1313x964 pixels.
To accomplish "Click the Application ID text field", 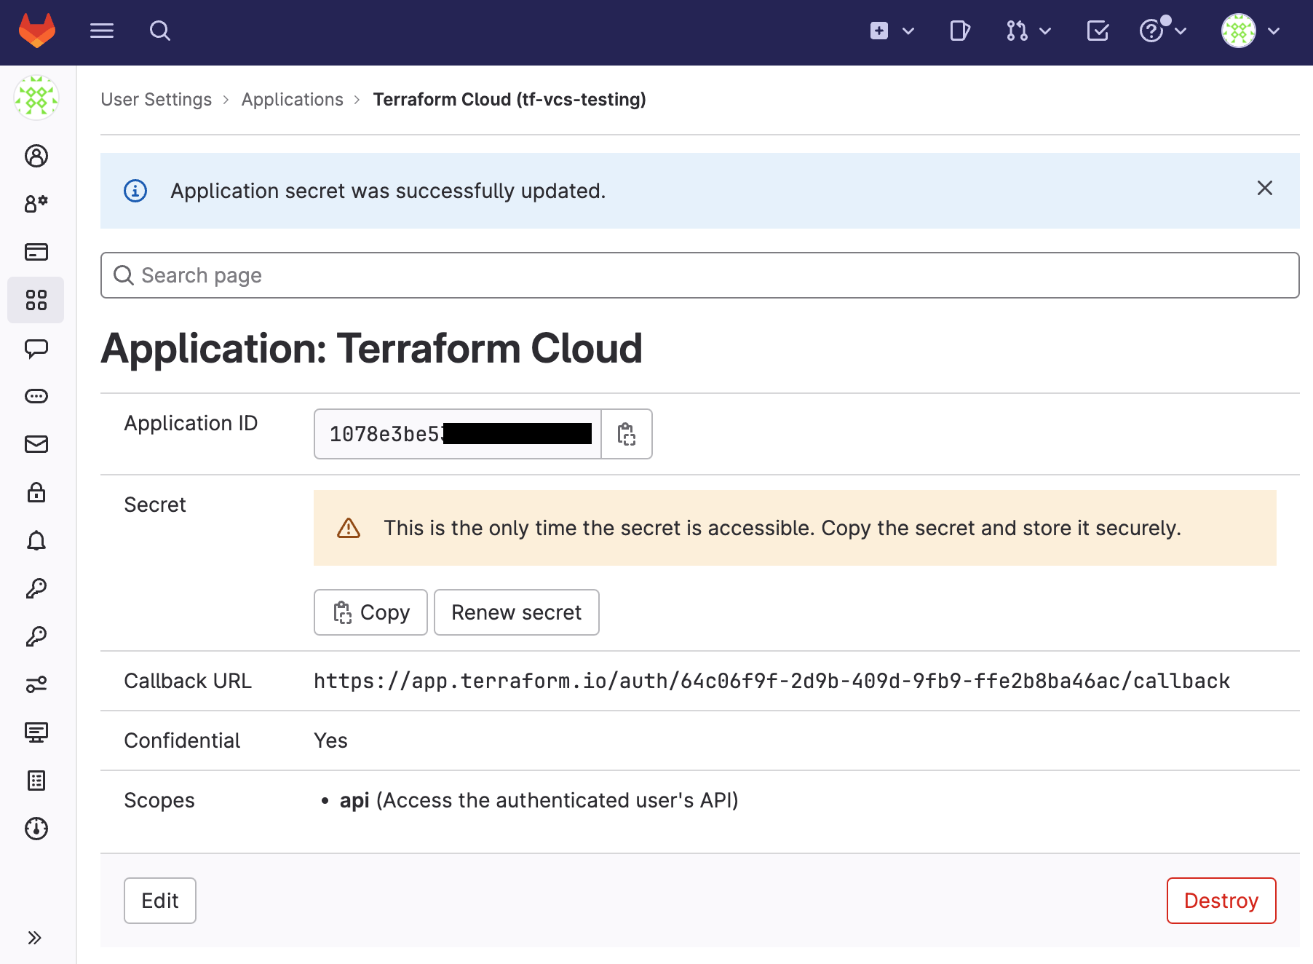I will pos(458,434).
